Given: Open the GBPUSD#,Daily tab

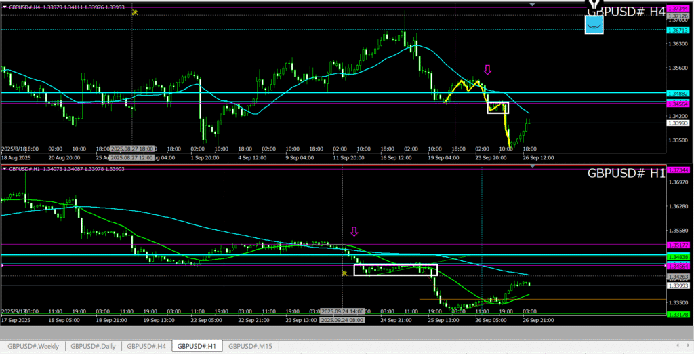Looking at the screenshot, I should 93,346.
